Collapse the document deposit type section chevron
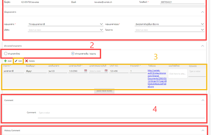Viewport: 211px width, 135px height. (203, 46)
